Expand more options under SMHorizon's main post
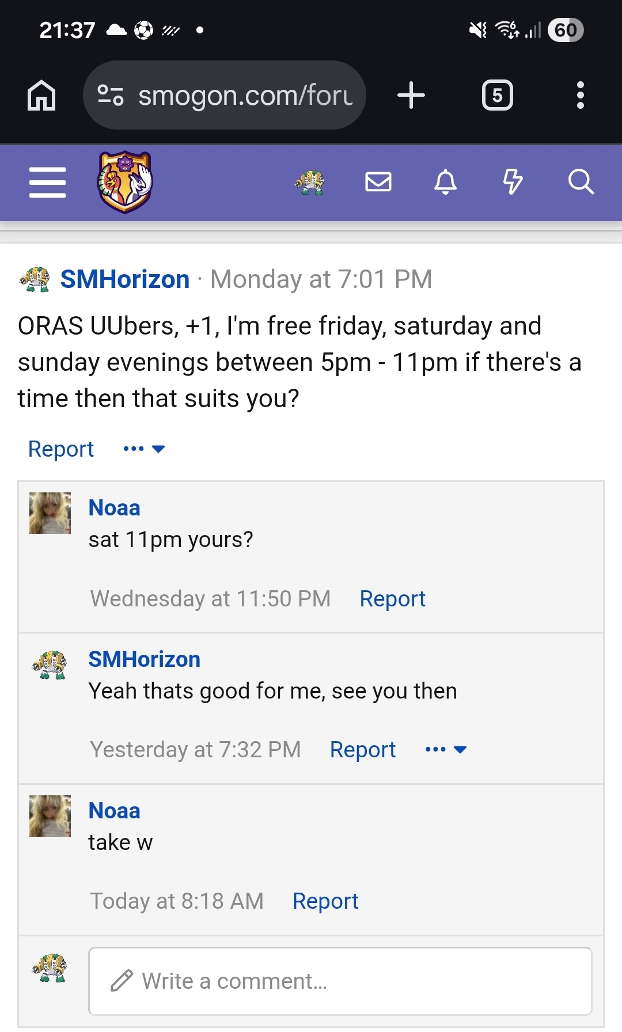This screenshot has width=622, height=1032. (144, 449)
